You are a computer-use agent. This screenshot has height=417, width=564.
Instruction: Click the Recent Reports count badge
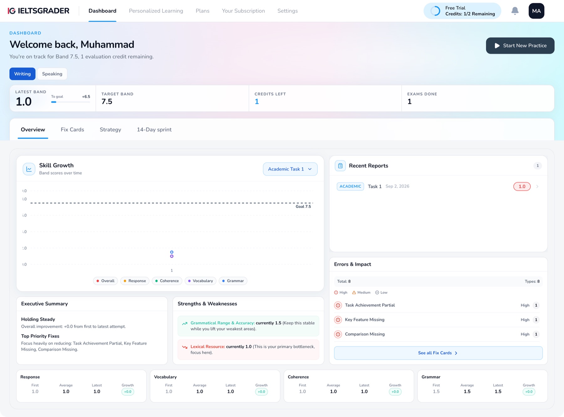[538, 166]
